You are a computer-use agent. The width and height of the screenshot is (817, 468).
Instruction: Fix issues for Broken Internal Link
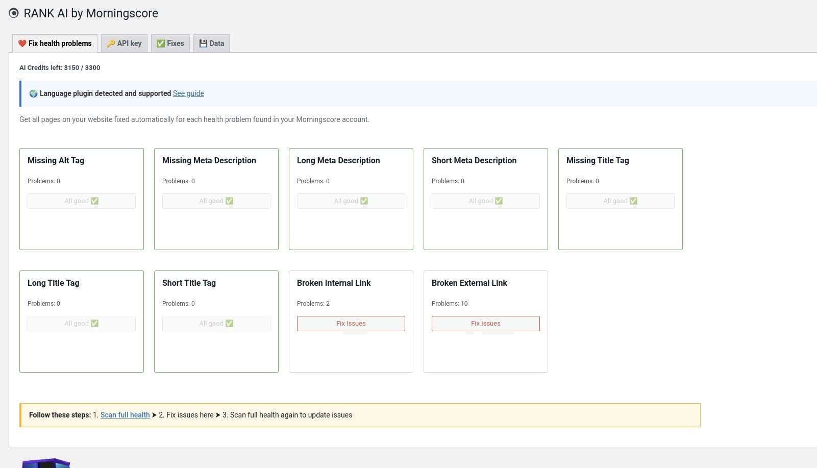[x=351, y=324]
